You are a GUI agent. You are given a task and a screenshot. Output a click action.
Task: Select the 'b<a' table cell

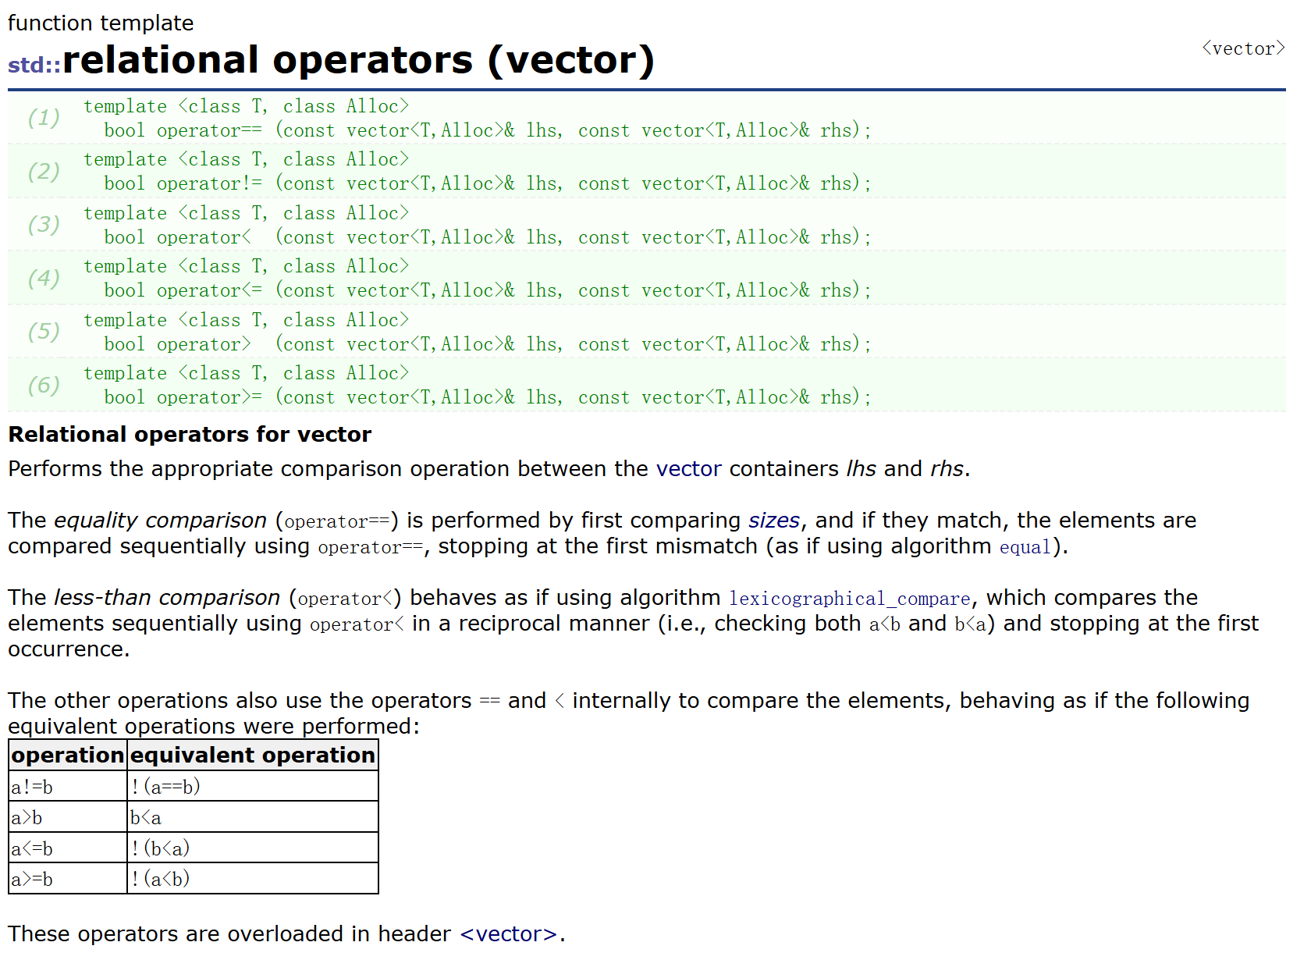tap(253, 817)
